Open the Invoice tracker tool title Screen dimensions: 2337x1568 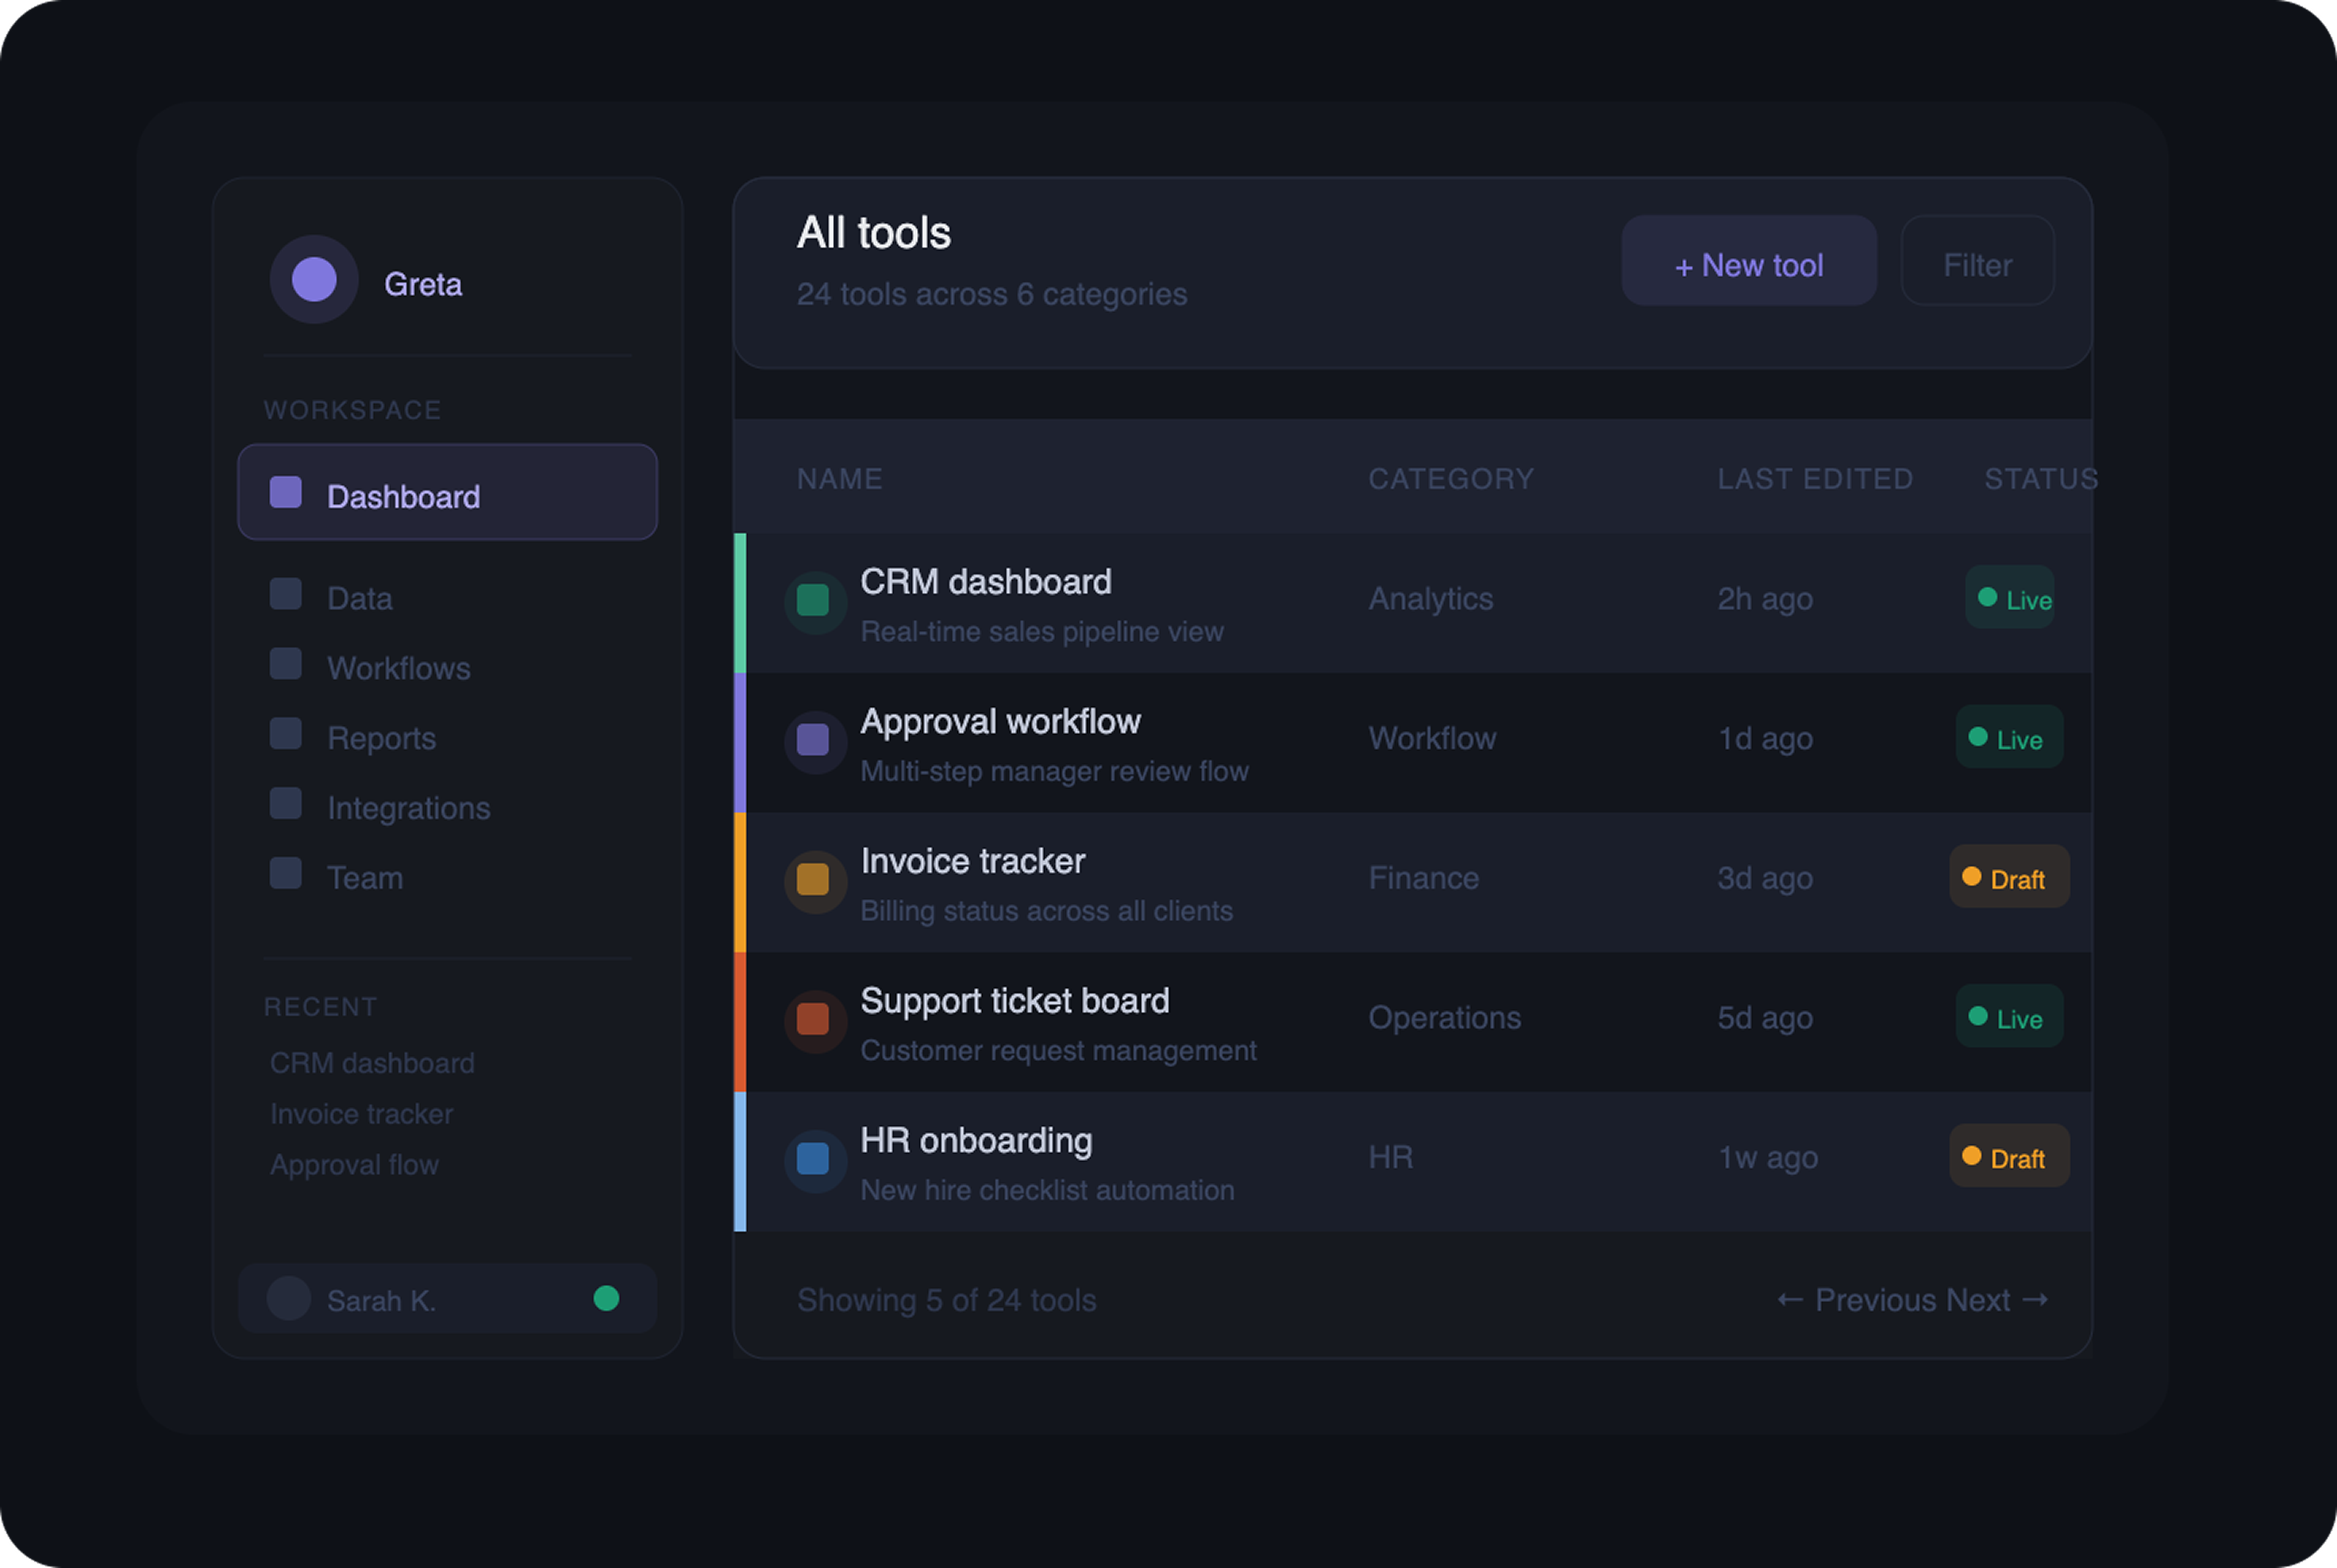[x=973, y=862]
